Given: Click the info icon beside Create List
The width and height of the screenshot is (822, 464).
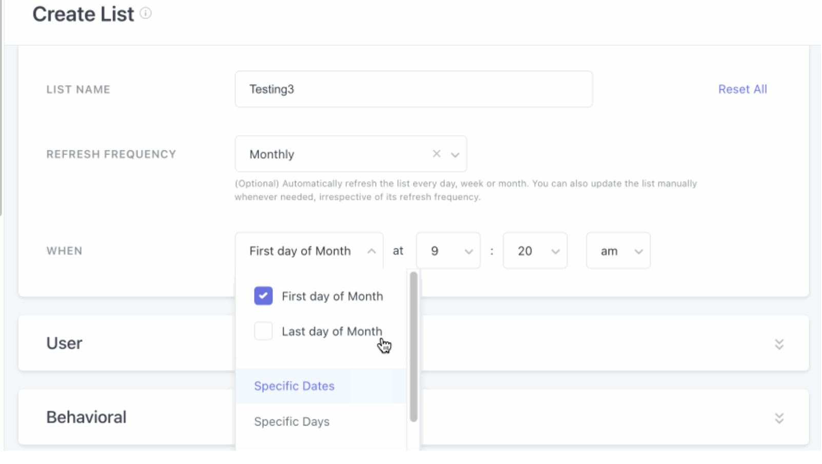Looking at the screenshot, I should point(146,13).
